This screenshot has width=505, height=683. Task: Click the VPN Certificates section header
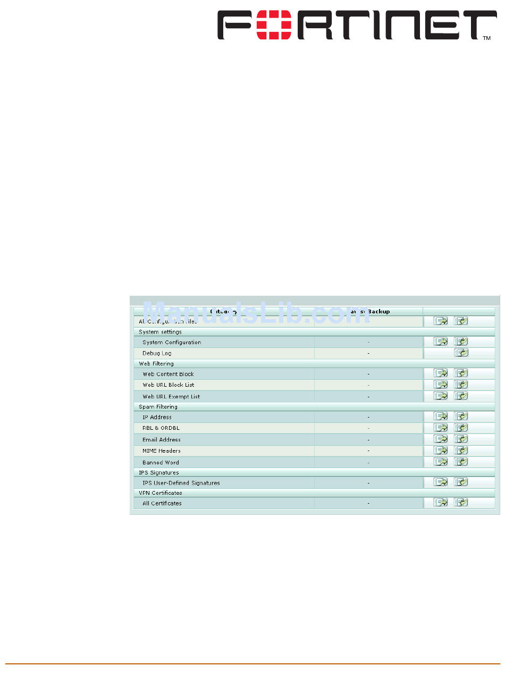[160, 493]
